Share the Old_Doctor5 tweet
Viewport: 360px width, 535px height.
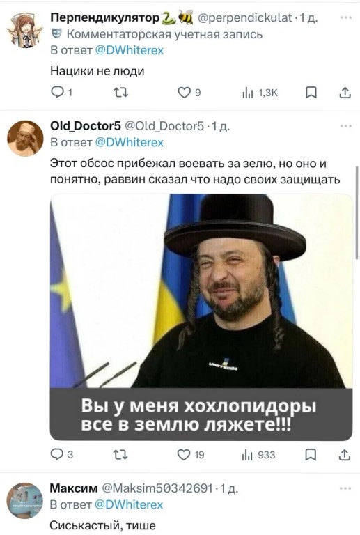(345, 454)
